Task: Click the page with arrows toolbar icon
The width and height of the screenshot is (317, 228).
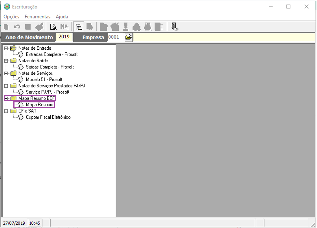Action: [159, 27]
